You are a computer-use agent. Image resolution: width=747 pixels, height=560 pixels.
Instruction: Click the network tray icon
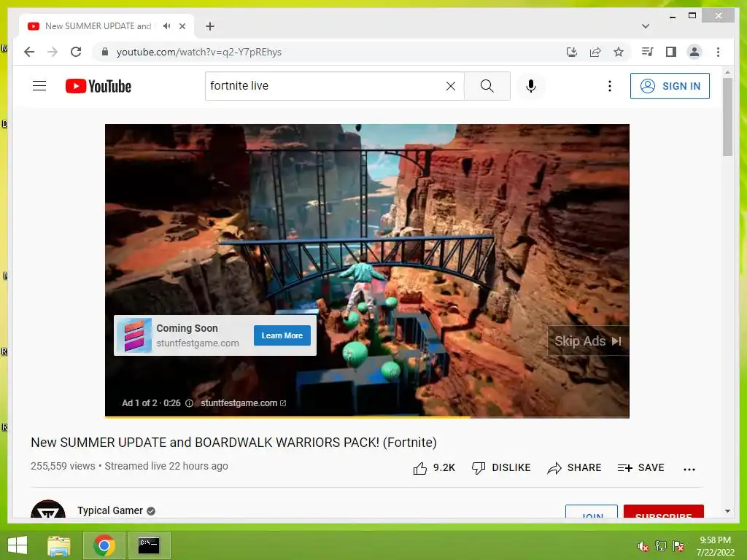tap(661, 546)
